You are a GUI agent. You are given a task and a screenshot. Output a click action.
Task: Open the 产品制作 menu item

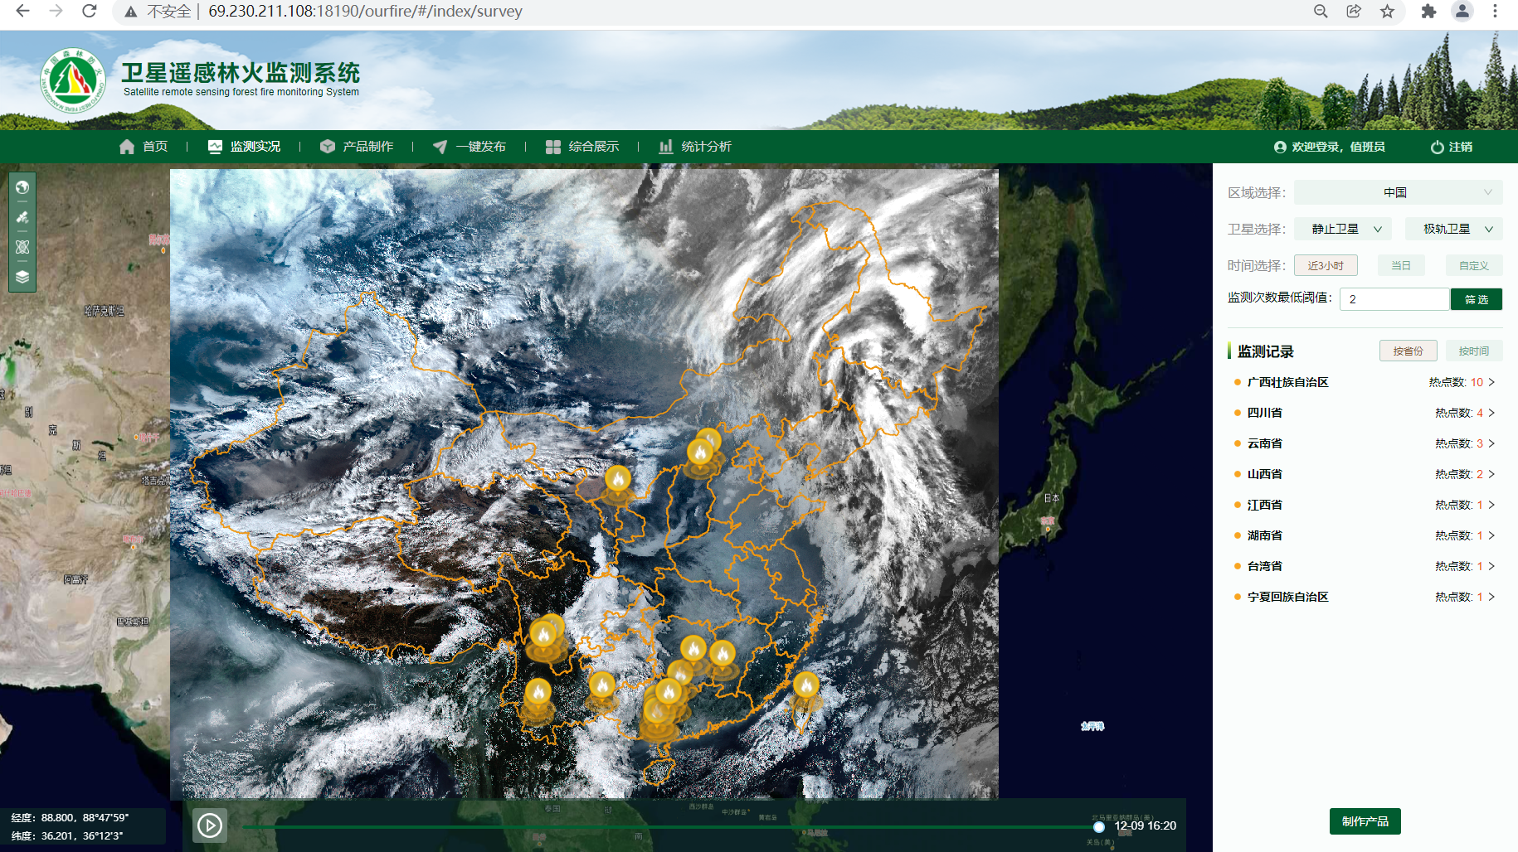click(357, 147)
